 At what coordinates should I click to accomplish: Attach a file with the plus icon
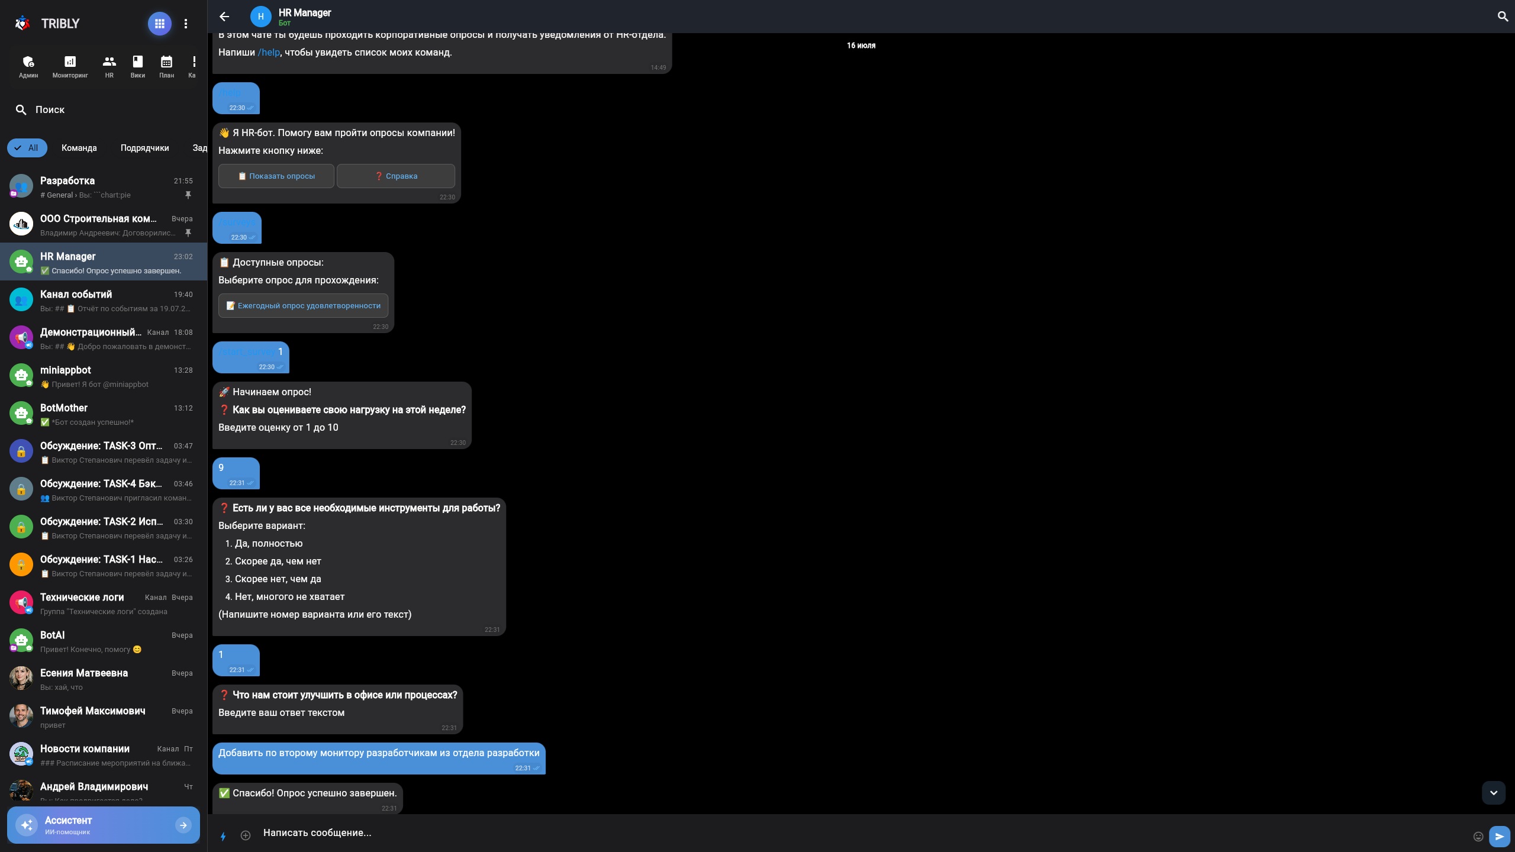246,835
